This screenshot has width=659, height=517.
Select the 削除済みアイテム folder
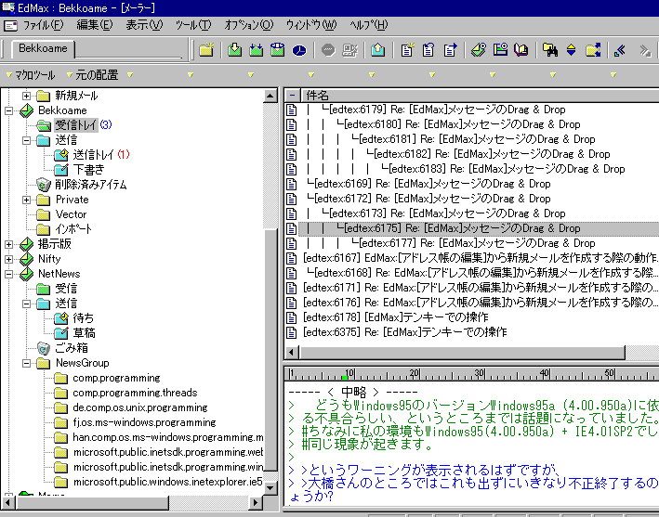click(91, 185)
